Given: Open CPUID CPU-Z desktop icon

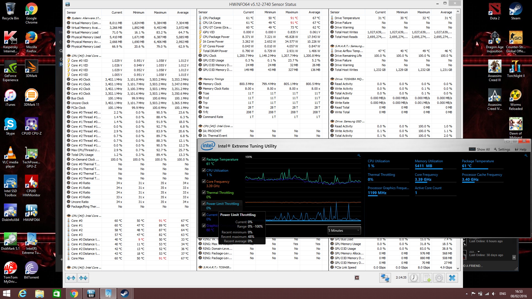Looking at the screenshot, I should [x=32, y=127].
